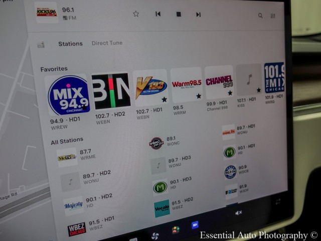Viewport: 321px width, 241px height.
Task: Play Mix 94.9 Cincinnati favorite
Action: tap(68, 95)
